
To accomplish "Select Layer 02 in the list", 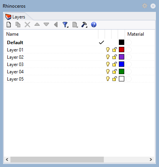I will 79,57.
